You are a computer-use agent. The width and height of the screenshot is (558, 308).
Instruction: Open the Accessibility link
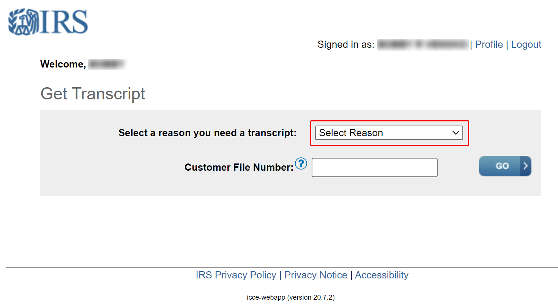(x=382, y=275)
